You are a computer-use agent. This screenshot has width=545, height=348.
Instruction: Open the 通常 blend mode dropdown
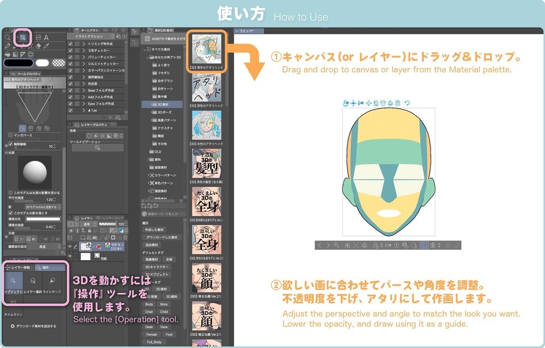click(x=88, y=224)
